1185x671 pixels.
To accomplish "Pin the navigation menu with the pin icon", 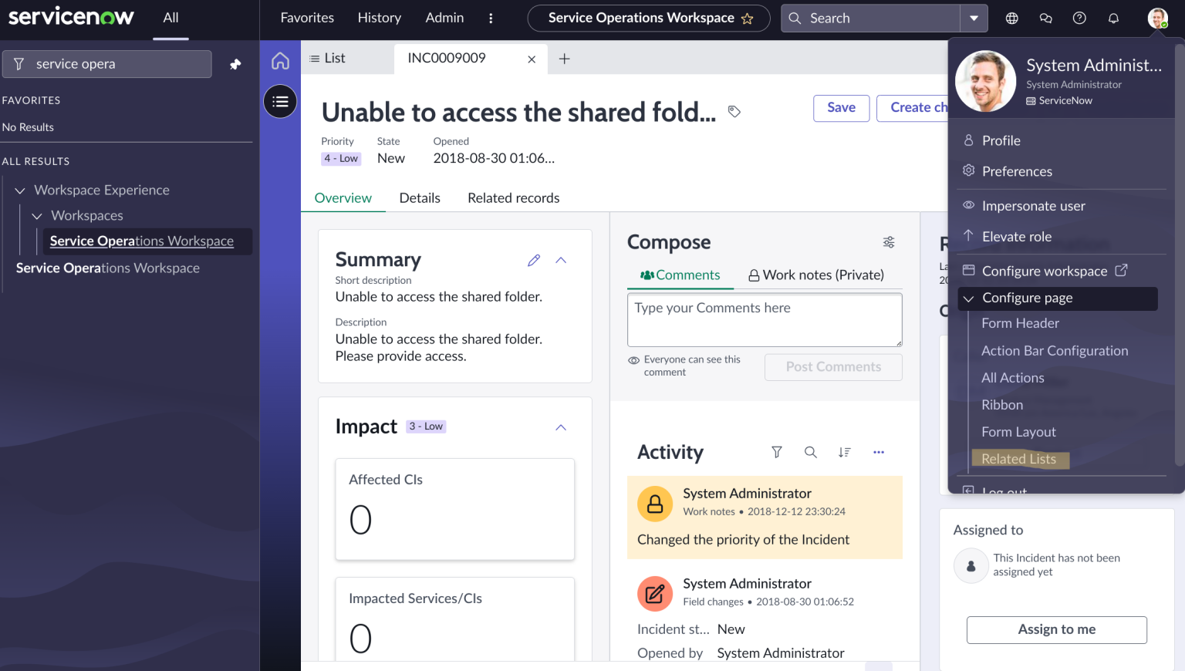I will click(x=235, y=63).
